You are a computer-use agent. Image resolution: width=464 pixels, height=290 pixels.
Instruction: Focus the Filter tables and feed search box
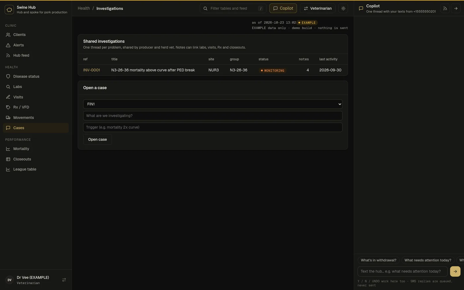coord(233,8)
